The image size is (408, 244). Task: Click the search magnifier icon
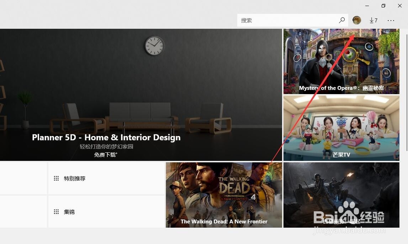(x=342, y=20)
